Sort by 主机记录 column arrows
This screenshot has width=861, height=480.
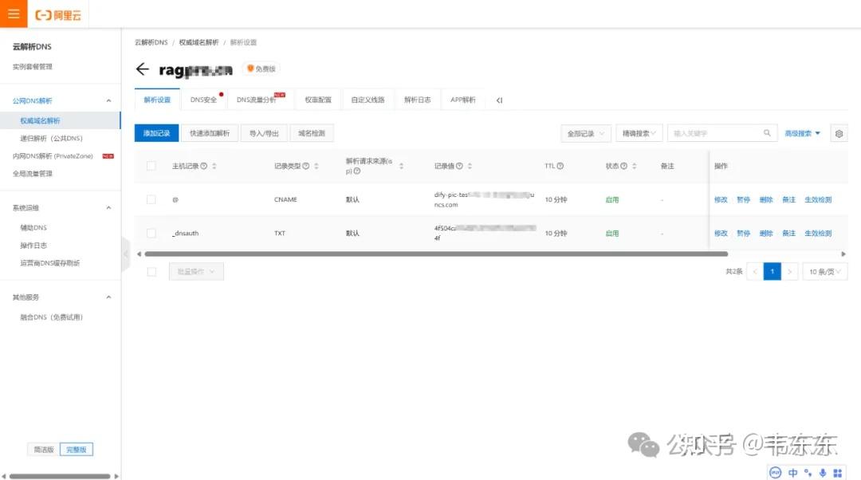(214, 166)
